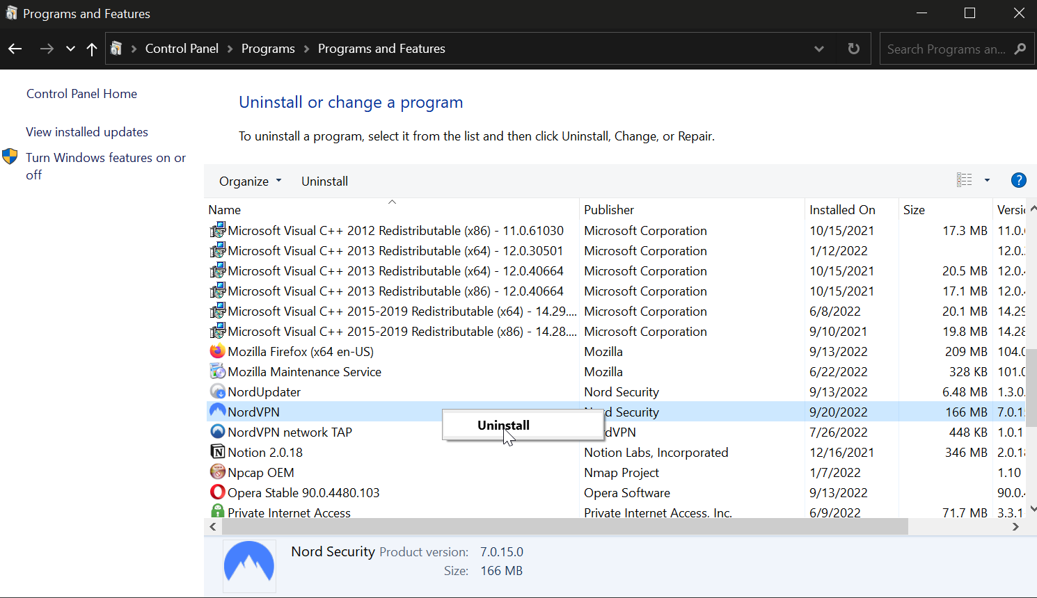Click the shield icon beside Windows features
Viewport: 1037px width, 598px height.
[10, 156]
